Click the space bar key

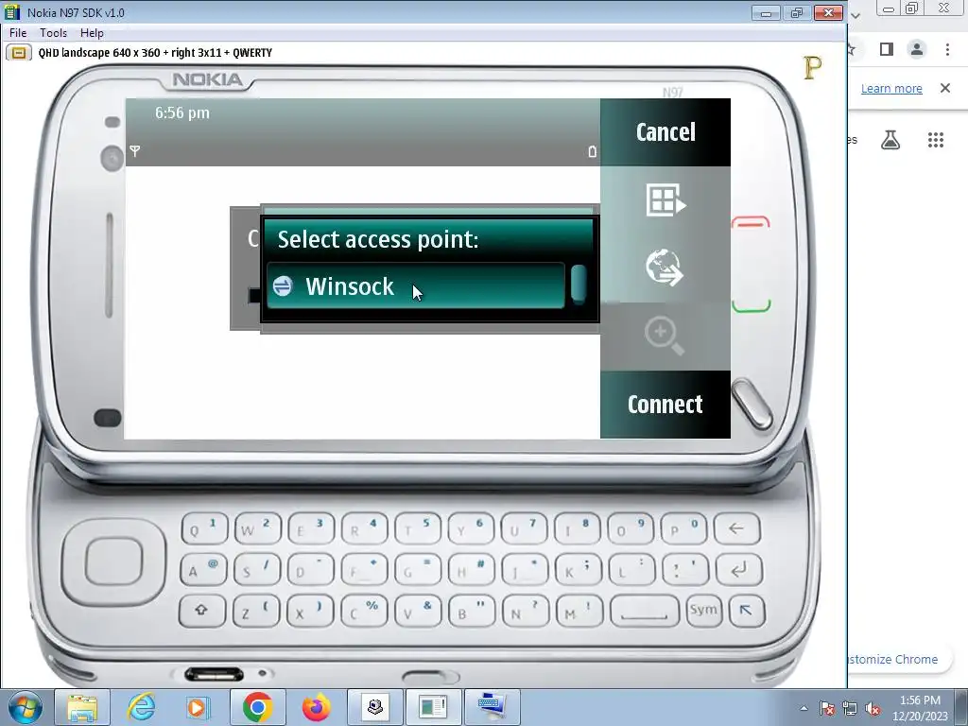pyautogui.click(x=644, y=612)
